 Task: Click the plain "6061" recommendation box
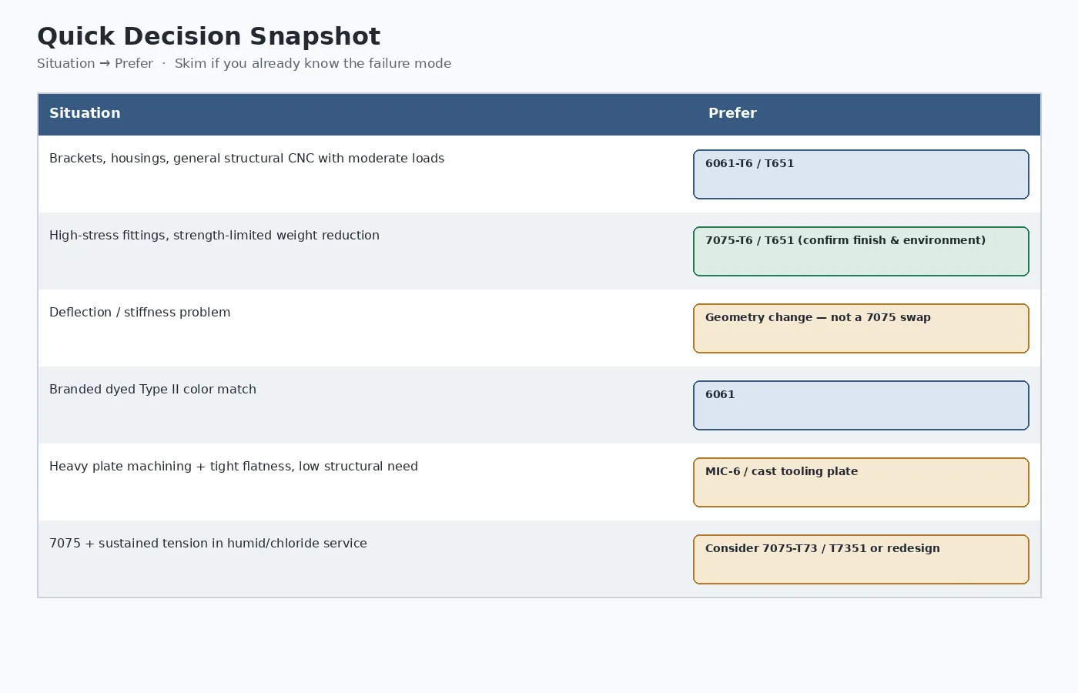[x=861, y=405]
